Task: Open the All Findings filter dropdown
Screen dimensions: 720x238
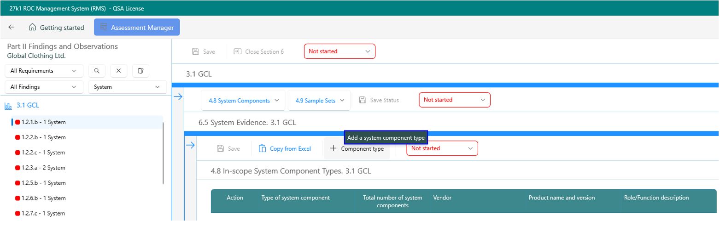Action: pos(44,87)
